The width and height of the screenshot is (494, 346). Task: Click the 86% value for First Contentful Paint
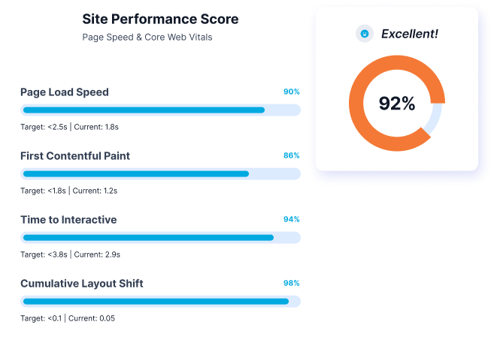(x=291, y=155)
